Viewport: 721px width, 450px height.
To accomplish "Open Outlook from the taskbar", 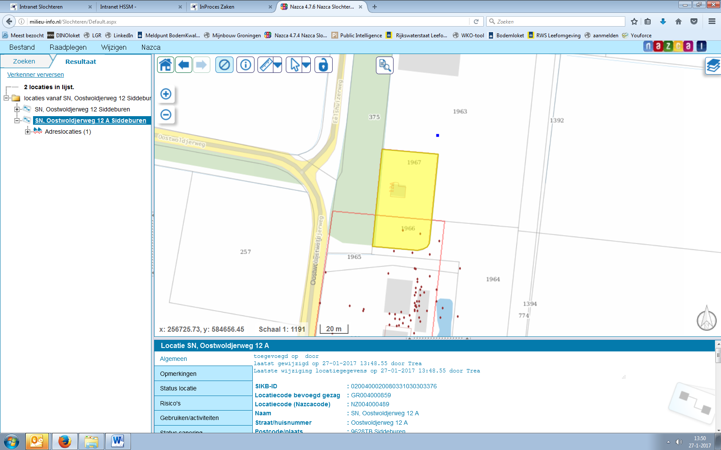I will point(37,441).
